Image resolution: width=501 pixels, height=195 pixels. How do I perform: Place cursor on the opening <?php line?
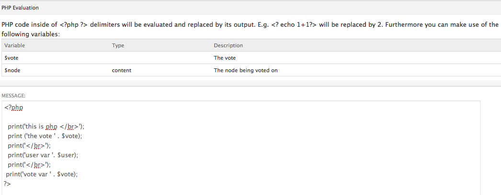click(14, 108)
